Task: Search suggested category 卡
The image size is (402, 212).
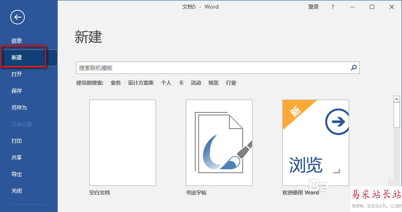Action: (x=181, y=83)
